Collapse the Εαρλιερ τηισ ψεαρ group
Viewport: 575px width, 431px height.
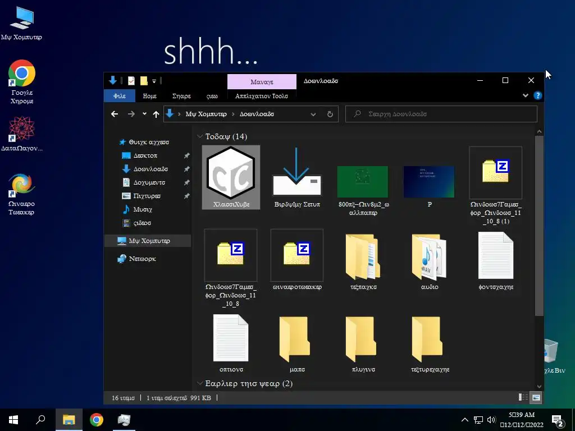[200, 383]
